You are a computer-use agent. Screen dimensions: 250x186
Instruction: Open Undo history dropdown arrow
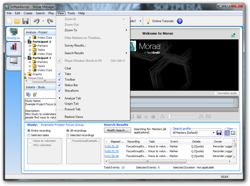pyautogui.click(x=43, y=21)
